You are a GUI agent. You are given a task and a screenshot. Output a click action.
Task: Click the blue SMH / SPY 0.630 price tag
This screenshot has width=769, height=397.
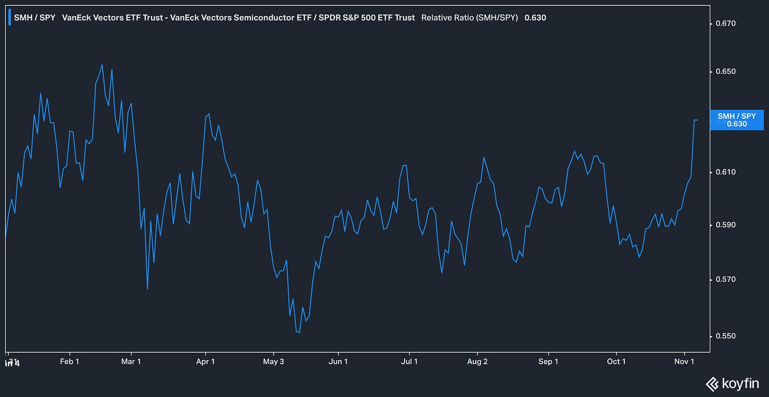coord(736,120)
